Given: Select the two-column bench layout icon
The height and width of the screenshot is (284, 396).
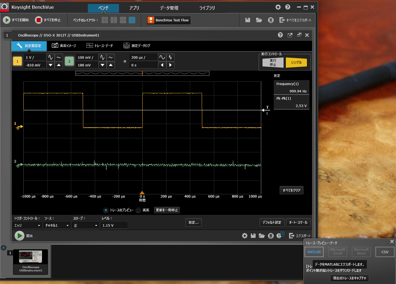Looking at the screenshot, I should coord(114,20).
